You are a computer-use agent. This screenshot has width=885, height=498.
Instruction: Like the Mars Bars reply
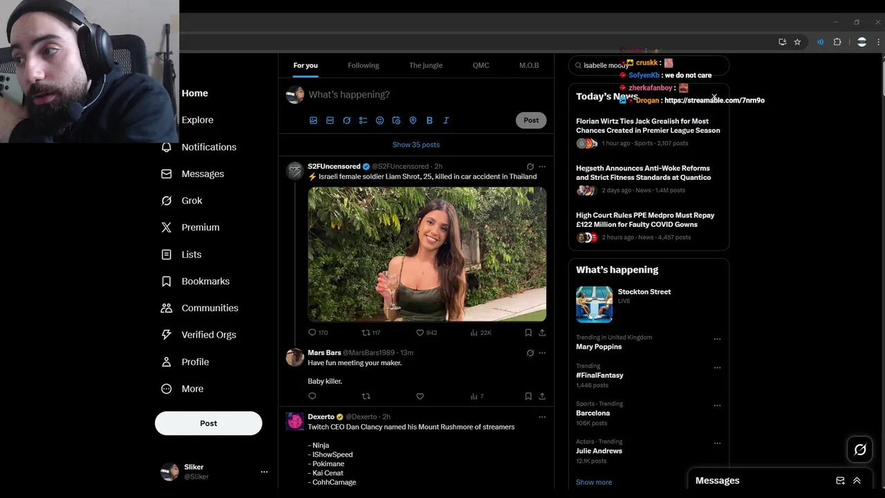[x=420, y=396]
